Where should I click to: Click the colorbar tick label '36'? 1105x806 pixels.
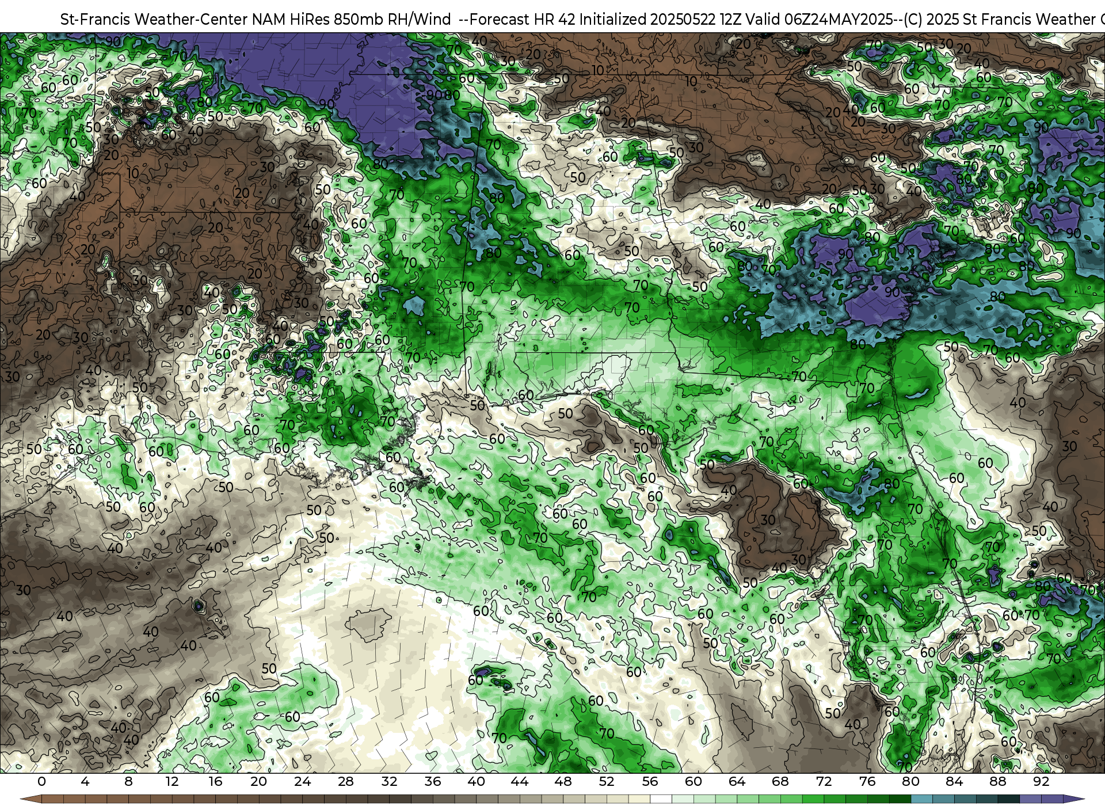(433, 782)
